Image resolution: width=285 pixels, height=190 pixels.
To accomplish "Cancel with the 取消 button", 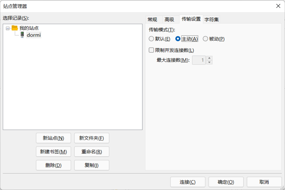I will 264,182.
